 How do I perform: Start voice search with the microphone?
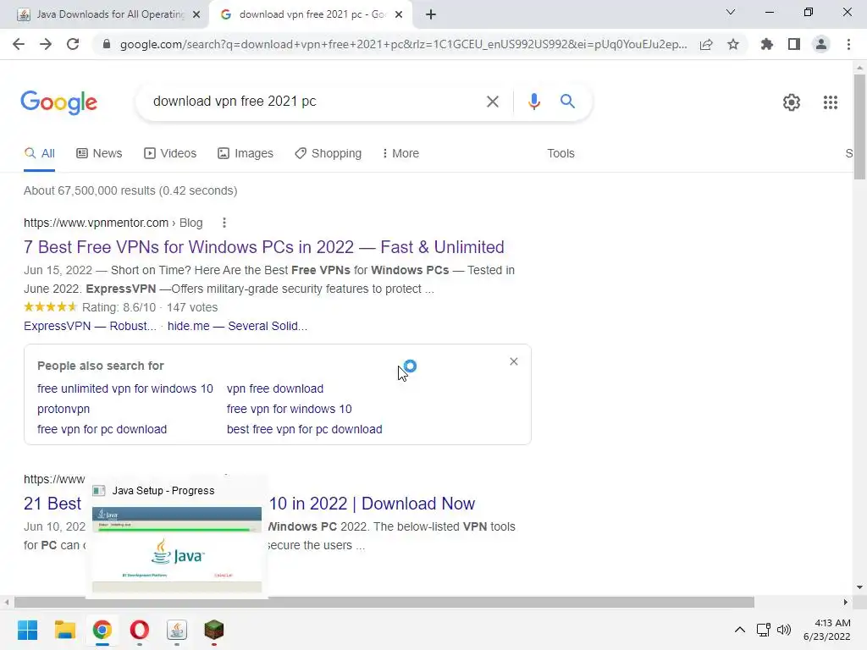coord(533,102)
